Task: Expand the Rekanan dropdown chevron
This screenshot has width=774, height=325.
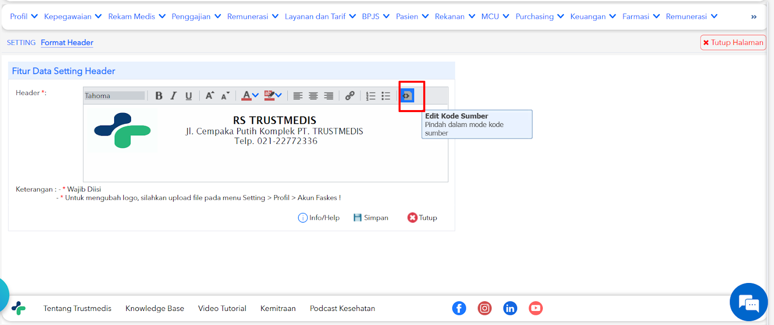Action: (x=472, y=16)
